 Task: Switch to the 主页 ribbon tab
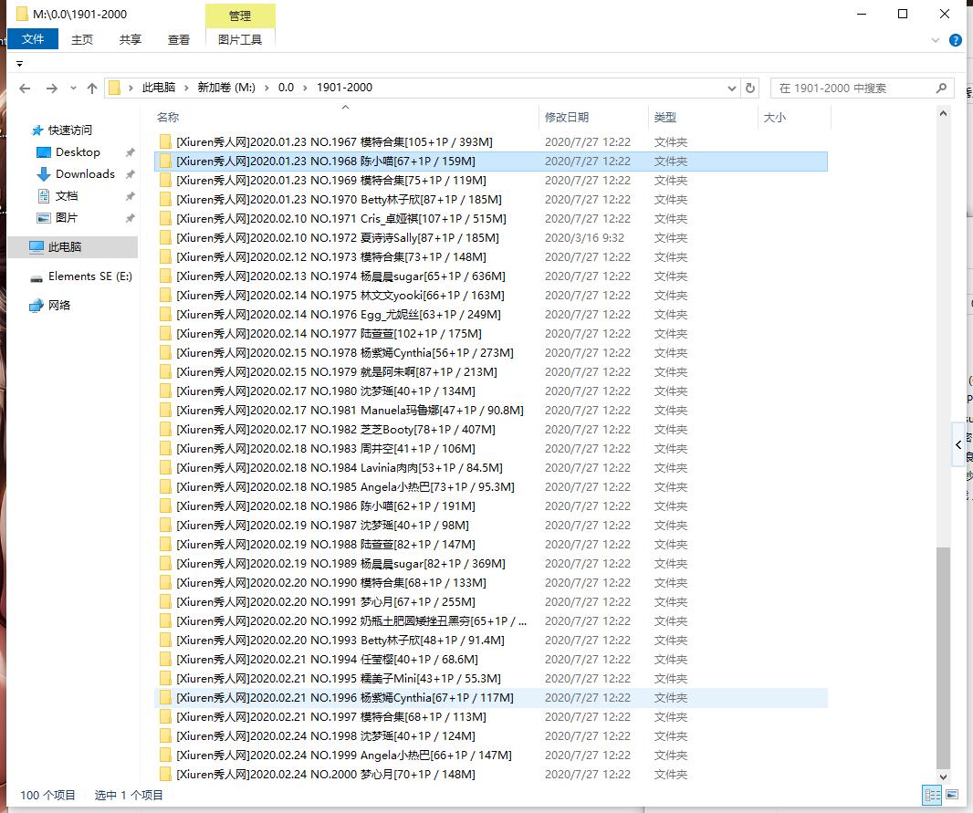pos(82,39)
